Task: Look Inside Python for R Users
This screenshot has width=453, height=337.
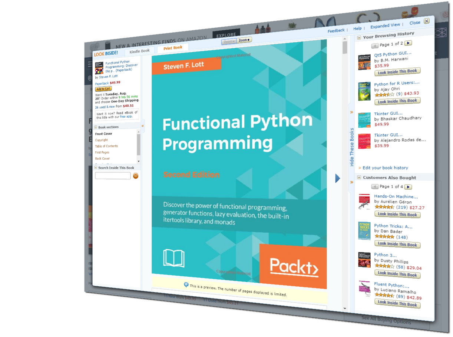Action: coord(397,101)
